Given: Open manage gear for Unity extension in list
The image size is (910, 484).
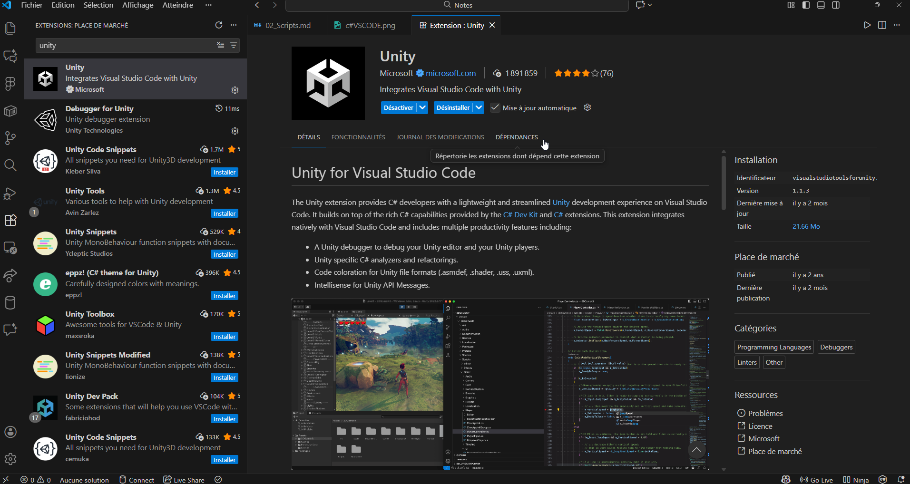Looking at the screenshot, I should pyautogui.click(x=235, y=90).
